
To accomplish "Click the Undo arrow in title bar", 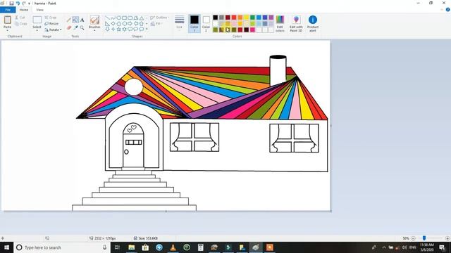I will coord(18,3).
